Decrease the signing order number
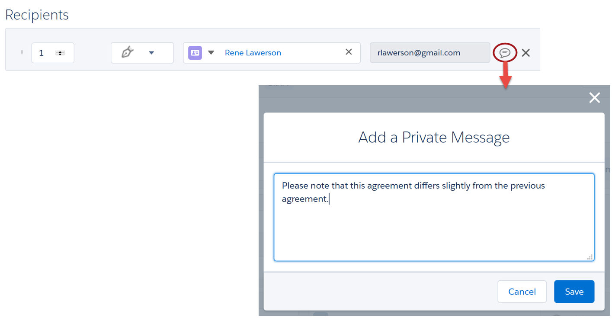Screen dimensions: 615x321 click(x=60, y=54)
